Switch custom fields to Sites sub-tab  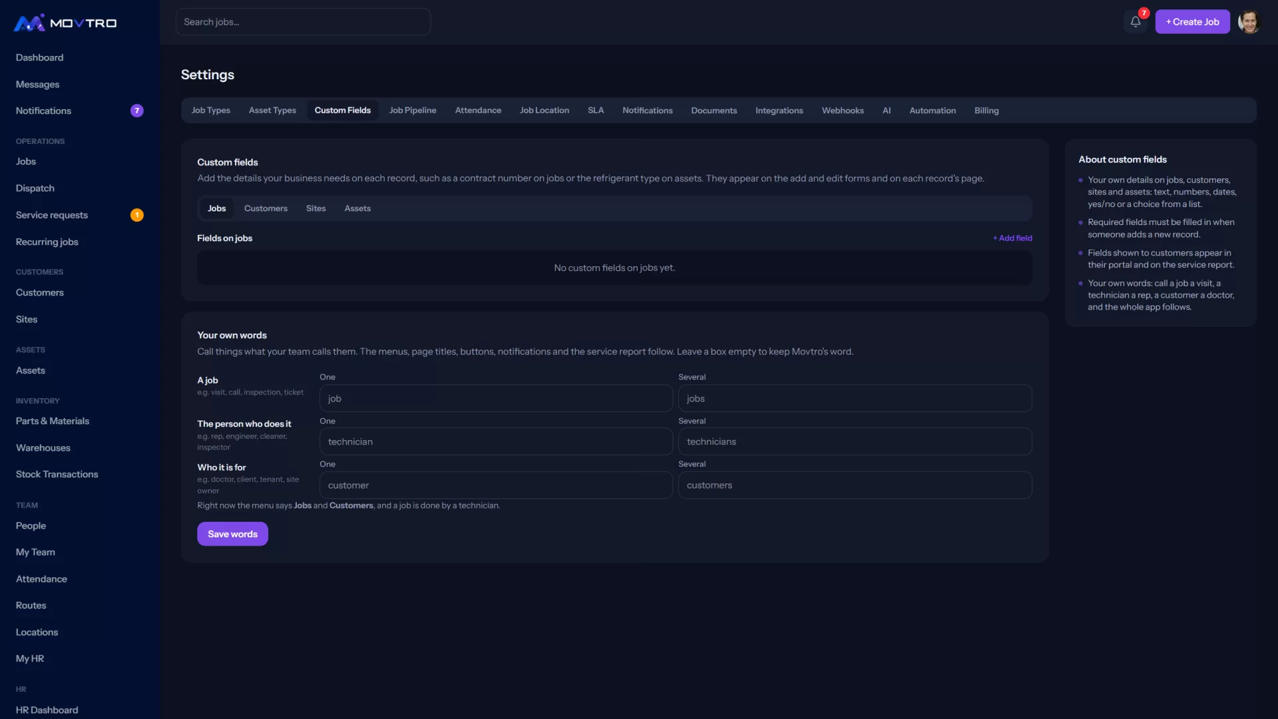point(316,208)
